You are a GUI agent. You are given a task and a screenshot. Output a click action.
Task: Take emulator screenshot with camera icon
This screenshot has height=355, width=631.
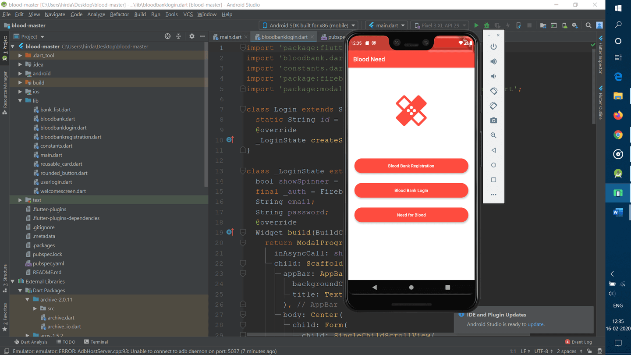click(x=493, y=121)
